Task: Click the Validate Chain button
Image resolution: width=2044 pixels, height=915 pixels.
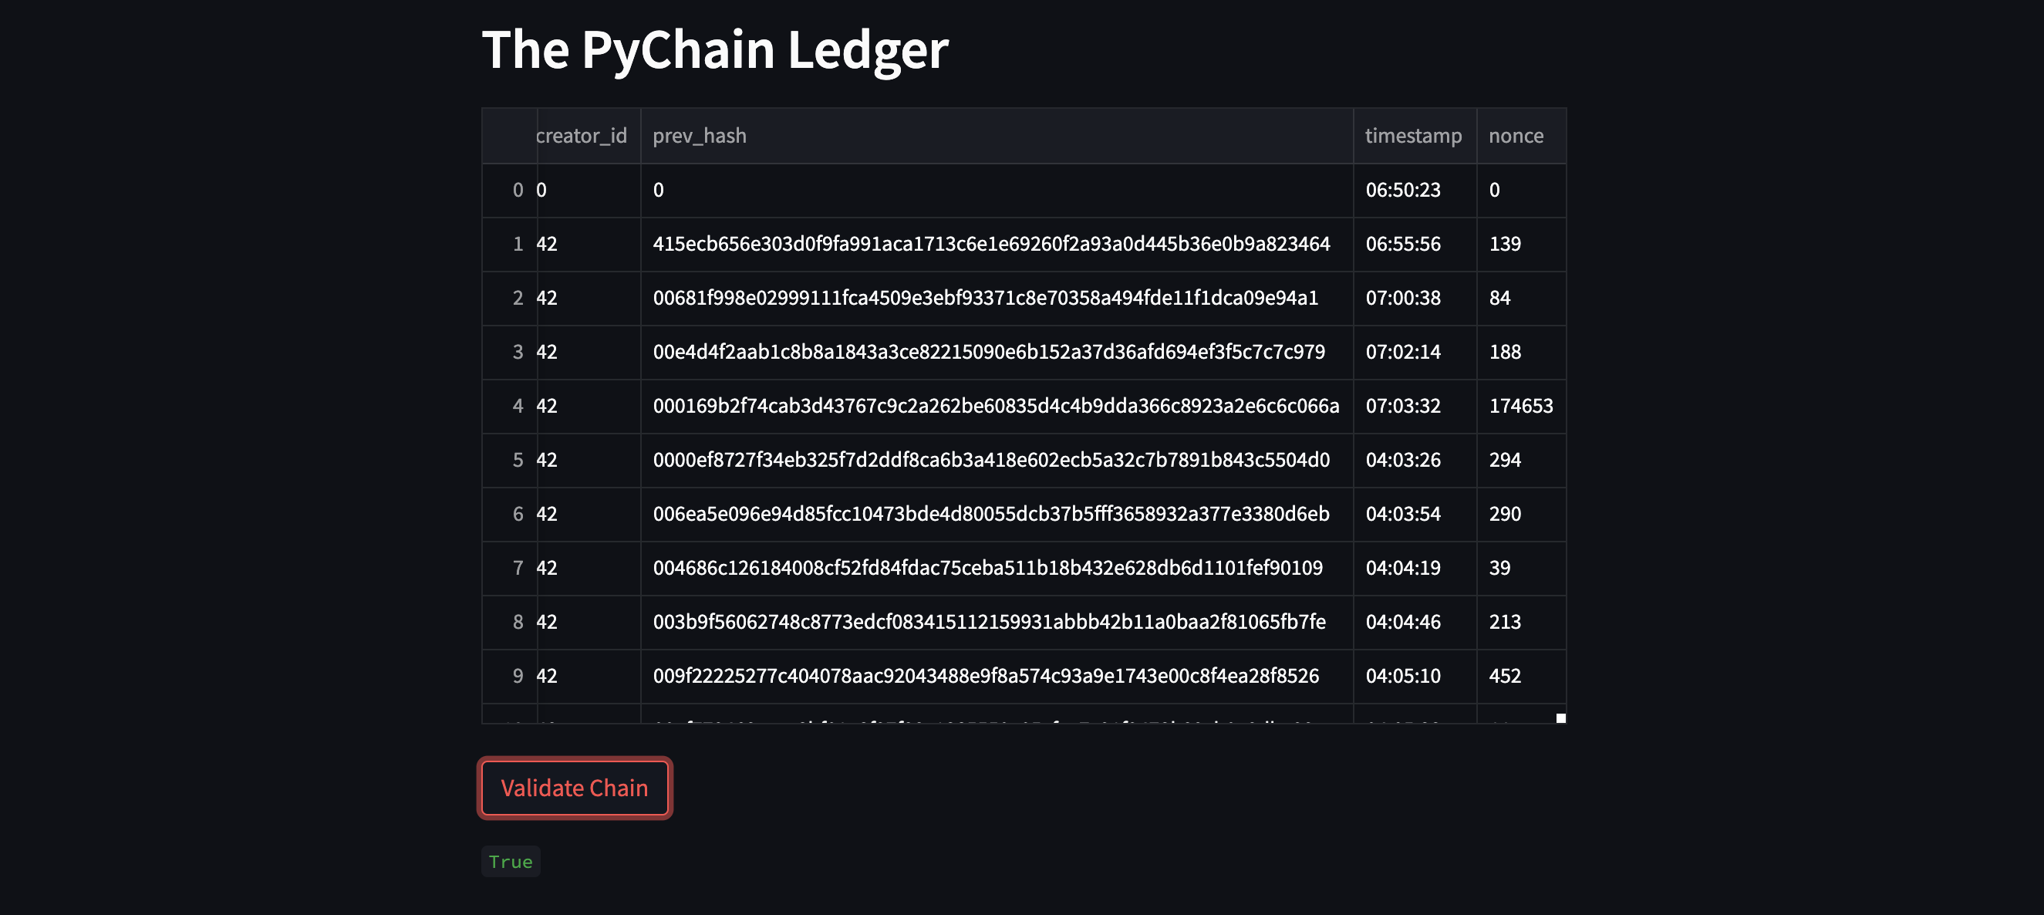Action: (575, 787)
